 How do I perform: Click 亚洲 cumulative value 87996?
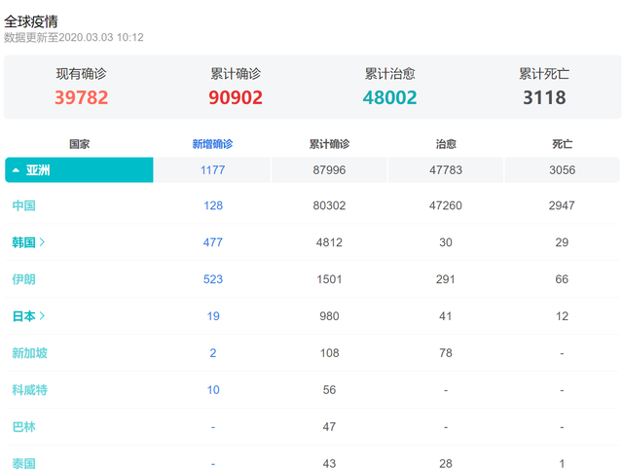[329, 170]
